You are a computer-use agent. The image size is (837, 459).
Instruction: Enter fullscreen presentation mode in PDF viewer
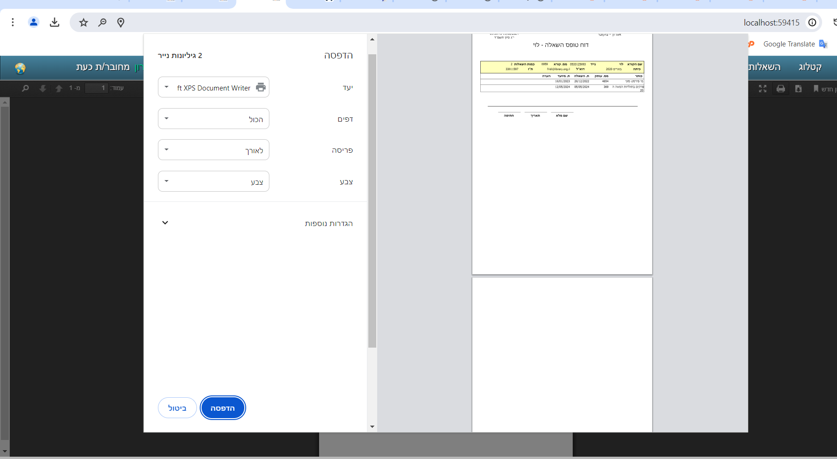pos(763,89)
